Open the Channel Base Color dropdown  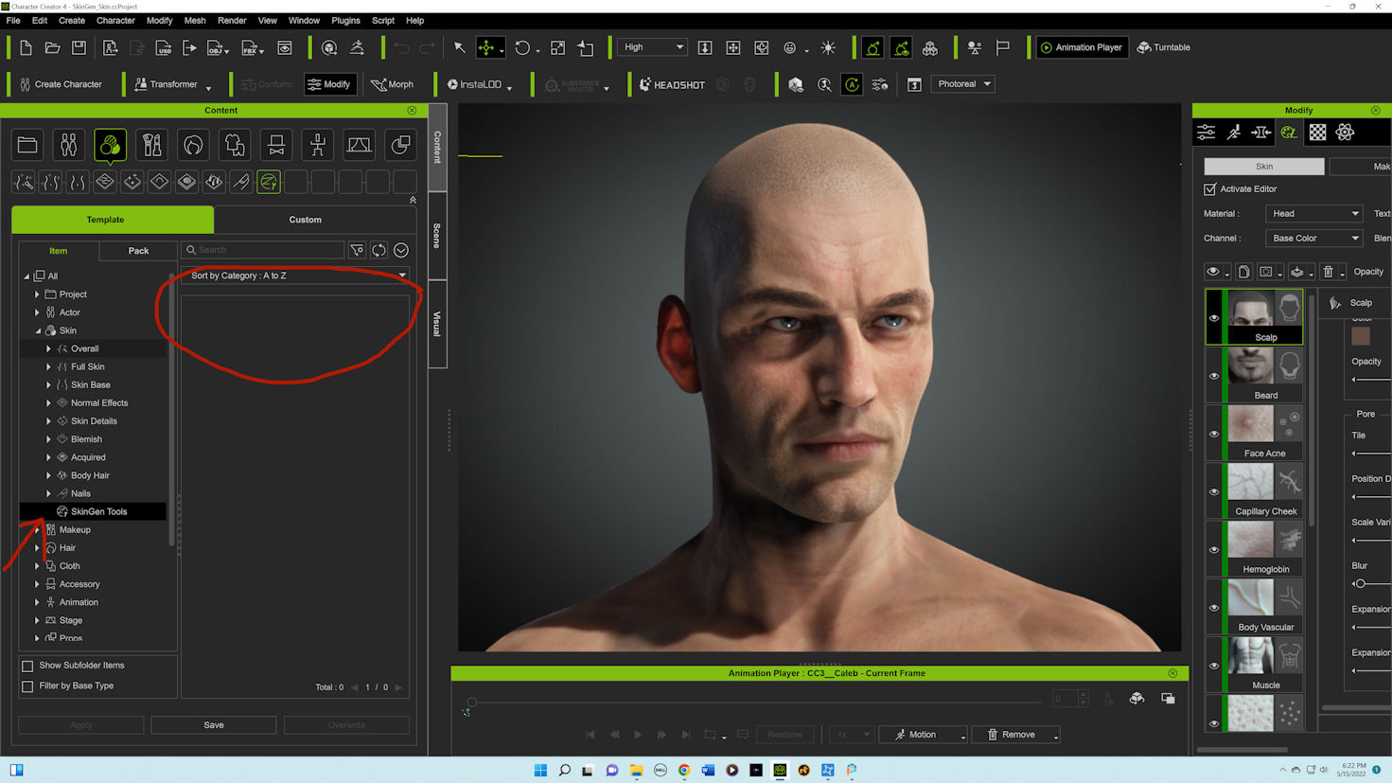click(x=1314, y=239)
